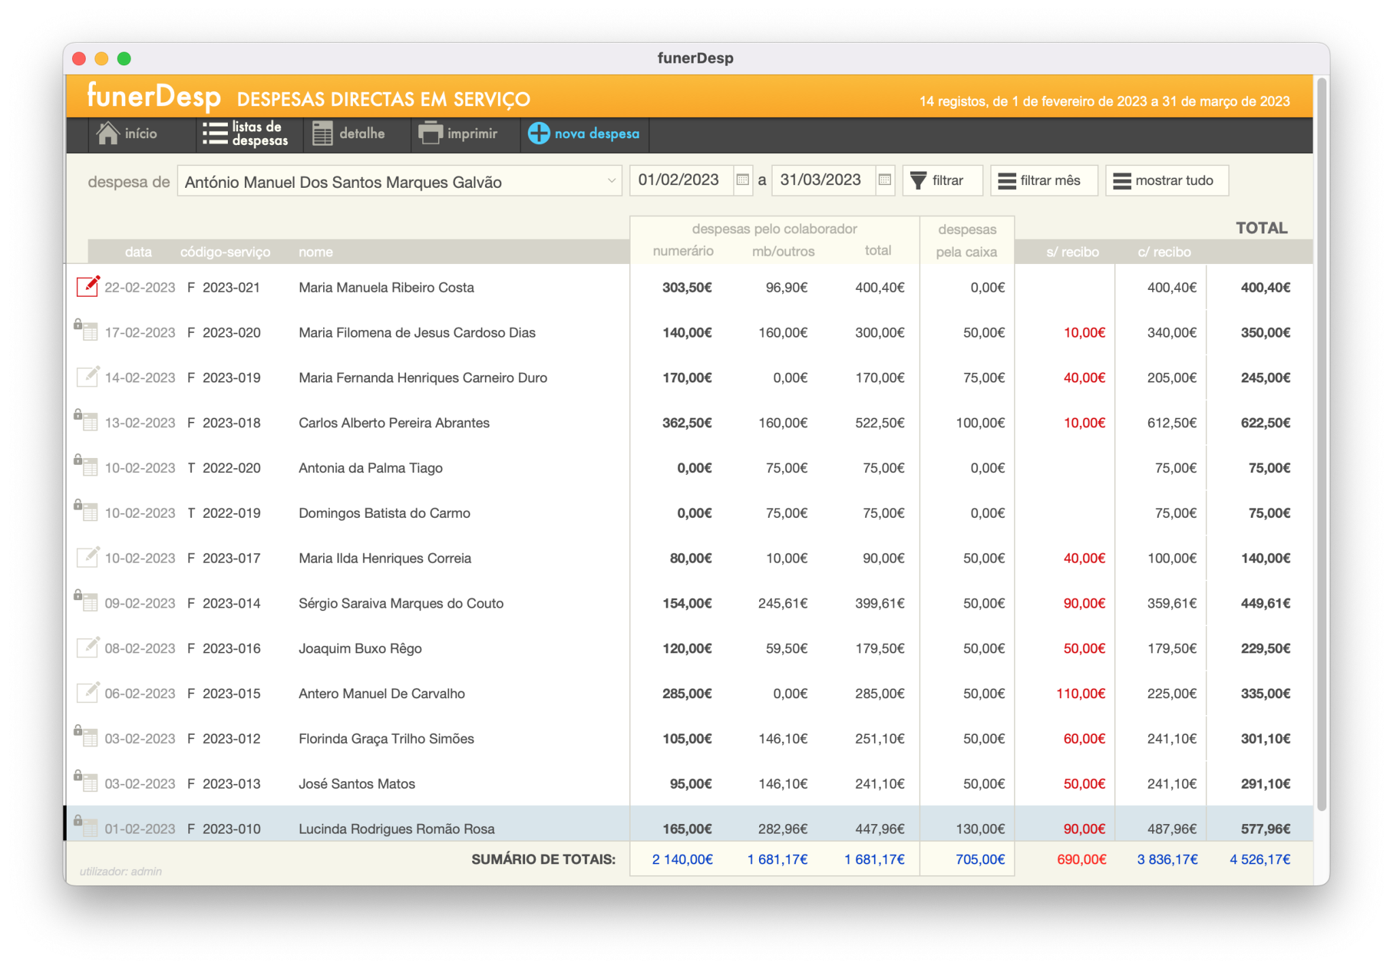Select the Lucinda Rodrigues Romão Rosa row
1393x969 pixels.
(x=688, y=828)
